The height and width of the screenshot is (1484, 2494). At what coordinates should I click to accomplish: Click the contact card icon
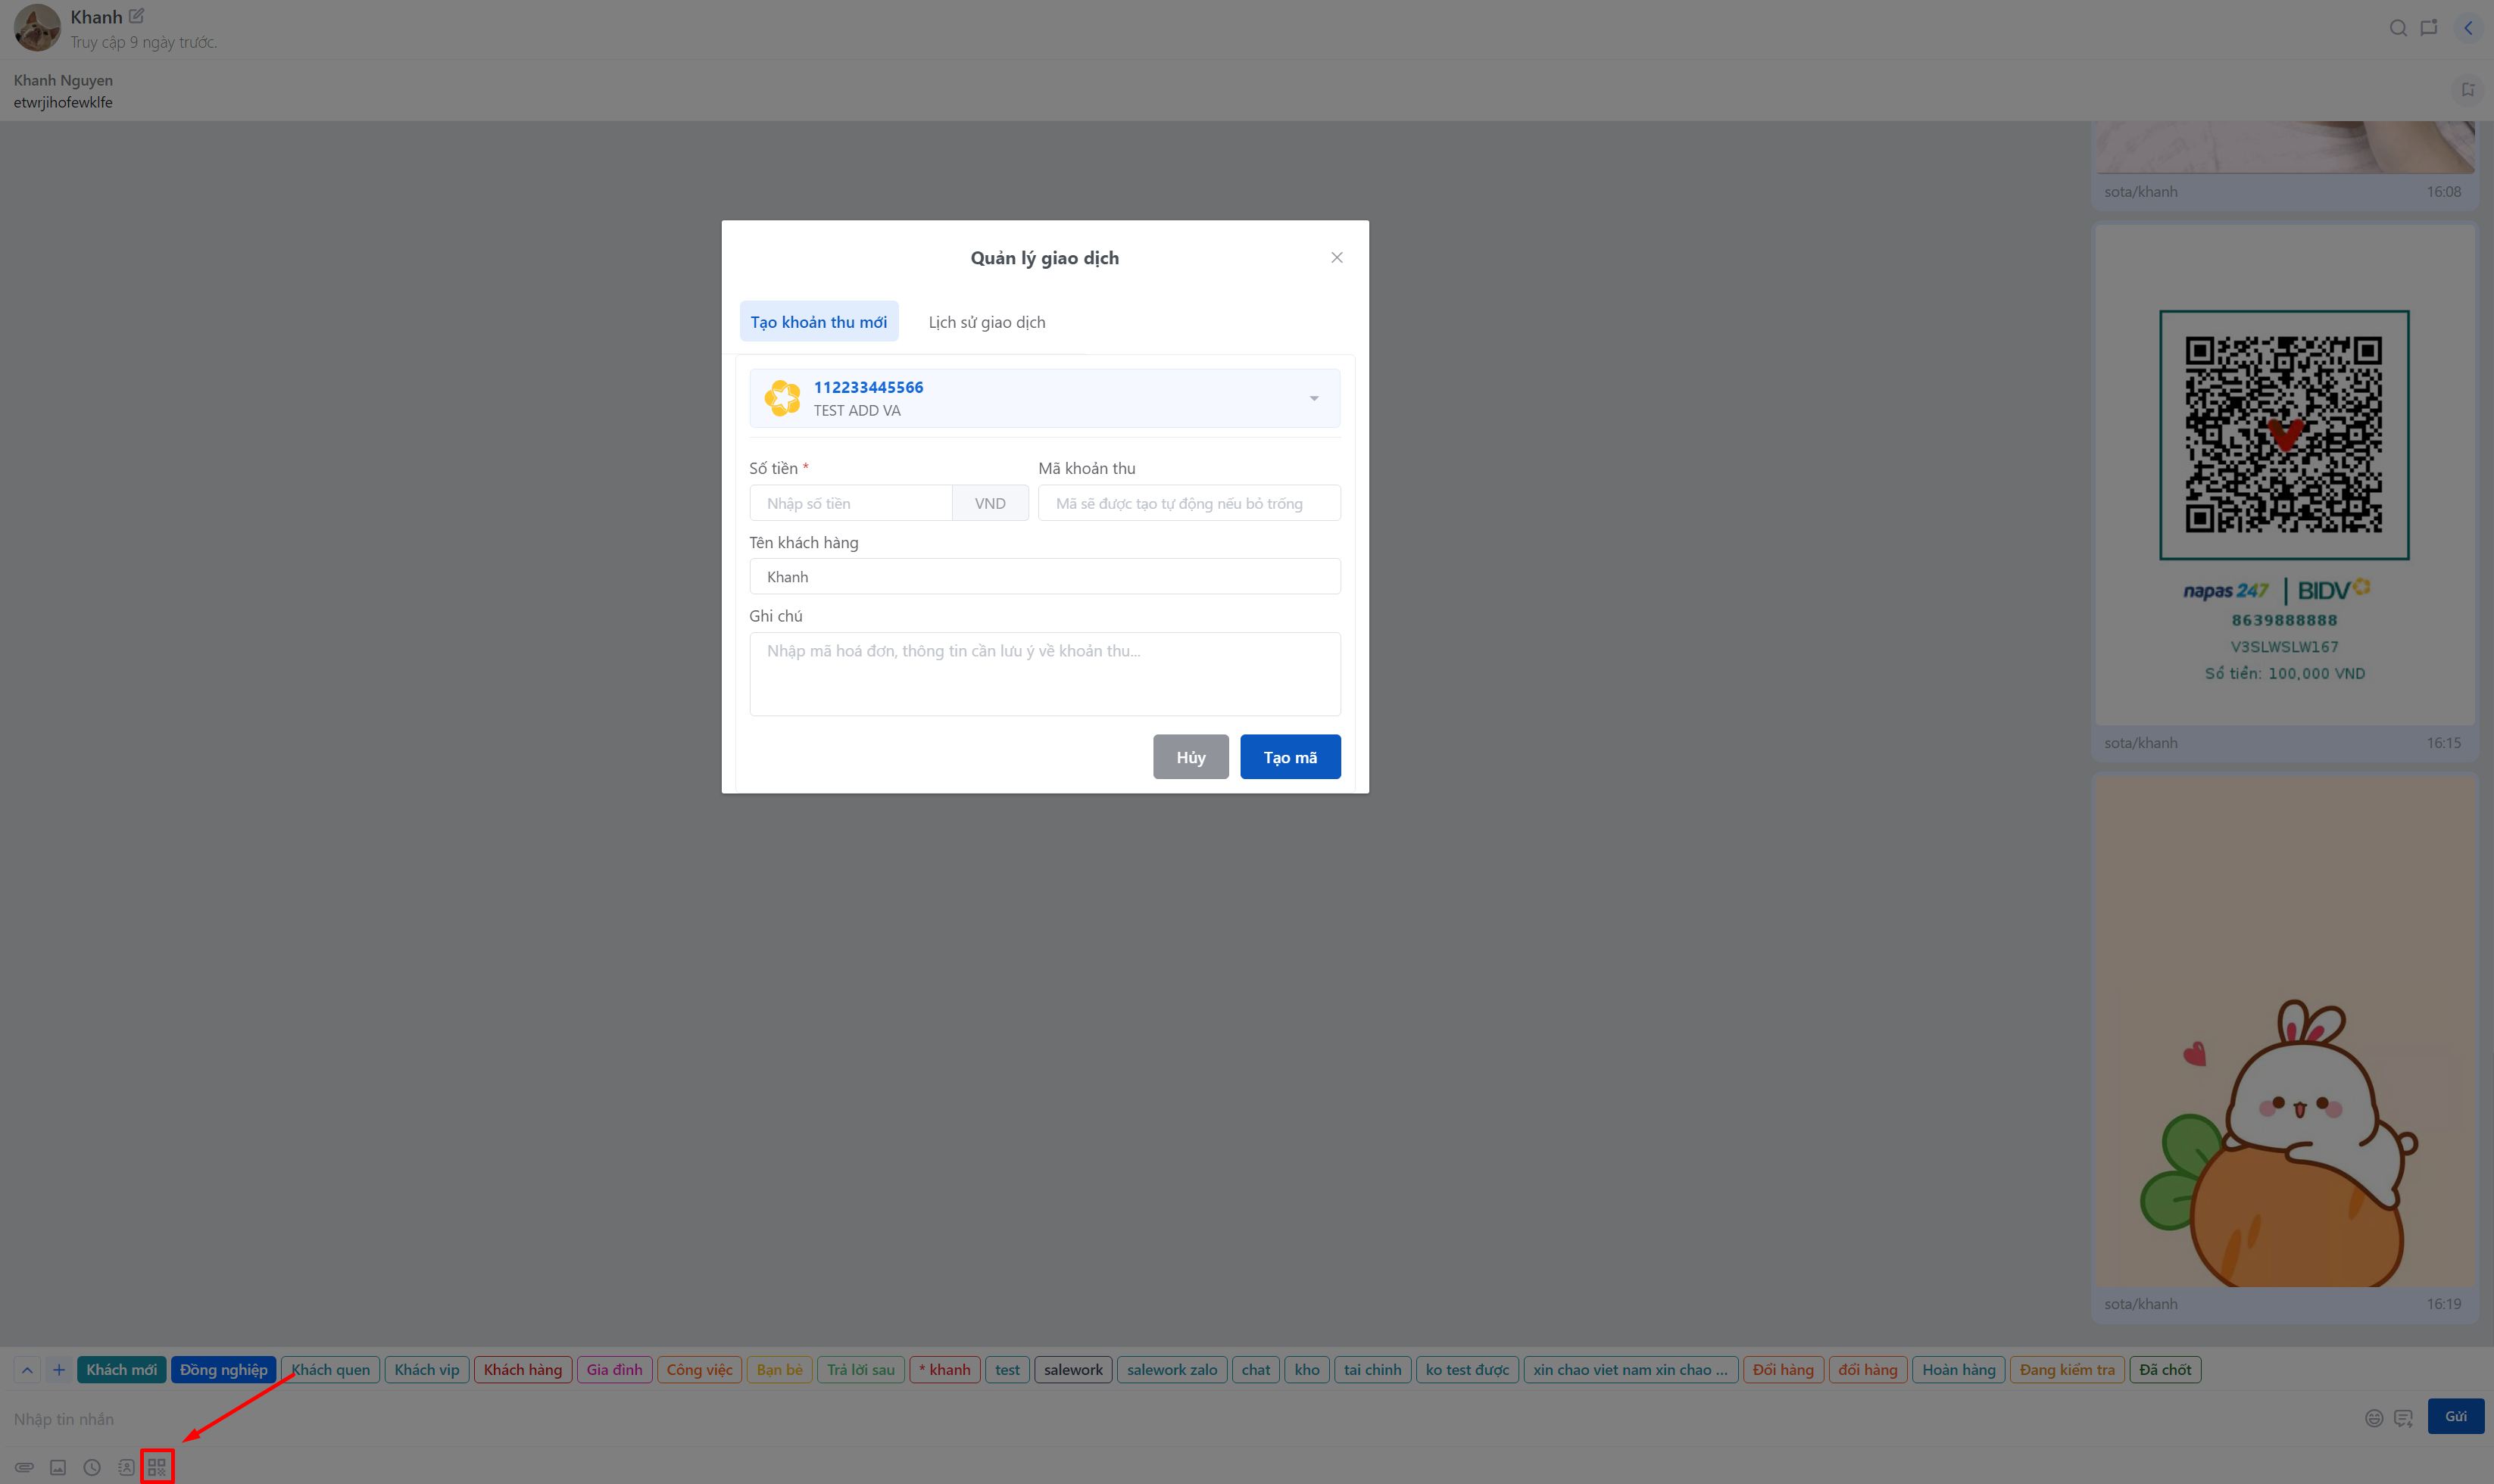tap(126, 1467)
